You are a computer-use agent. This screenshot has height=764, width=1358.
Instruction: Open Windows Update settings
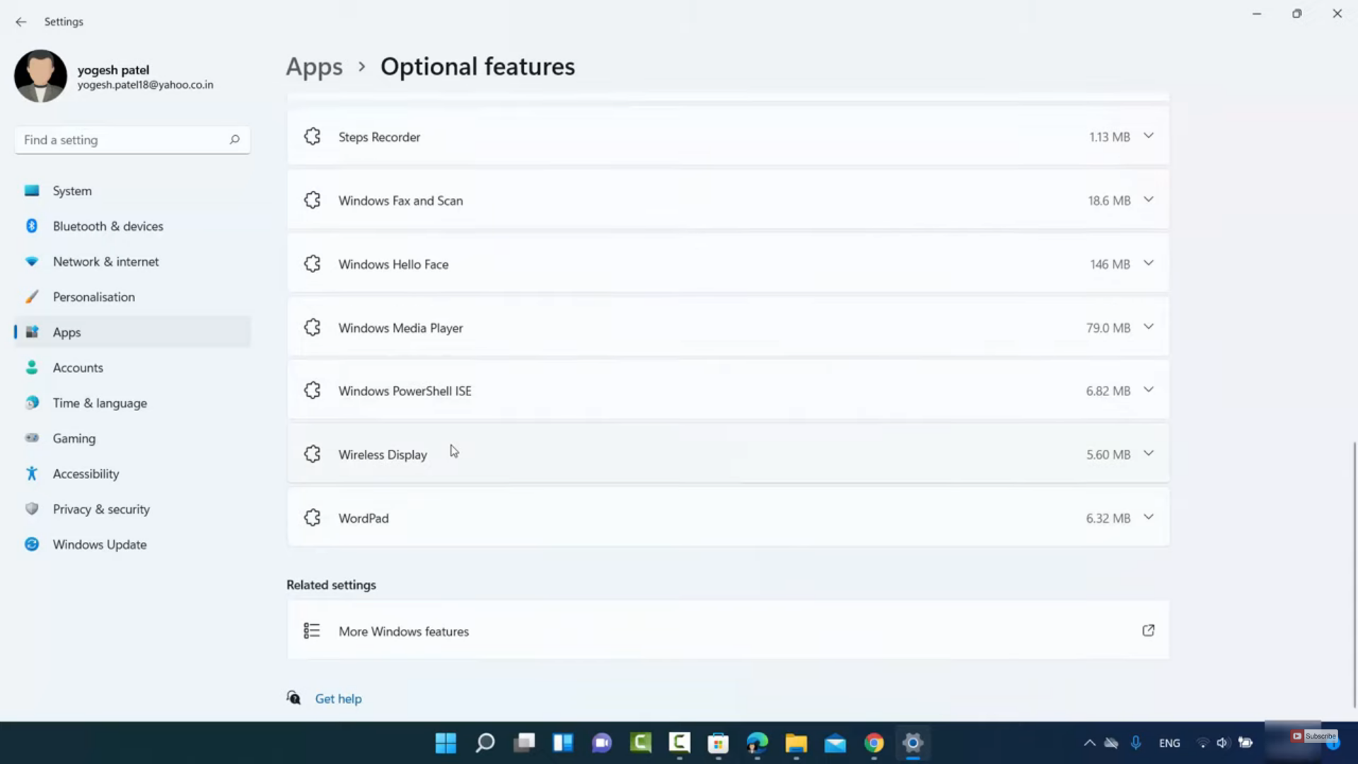tap(132, 545)
